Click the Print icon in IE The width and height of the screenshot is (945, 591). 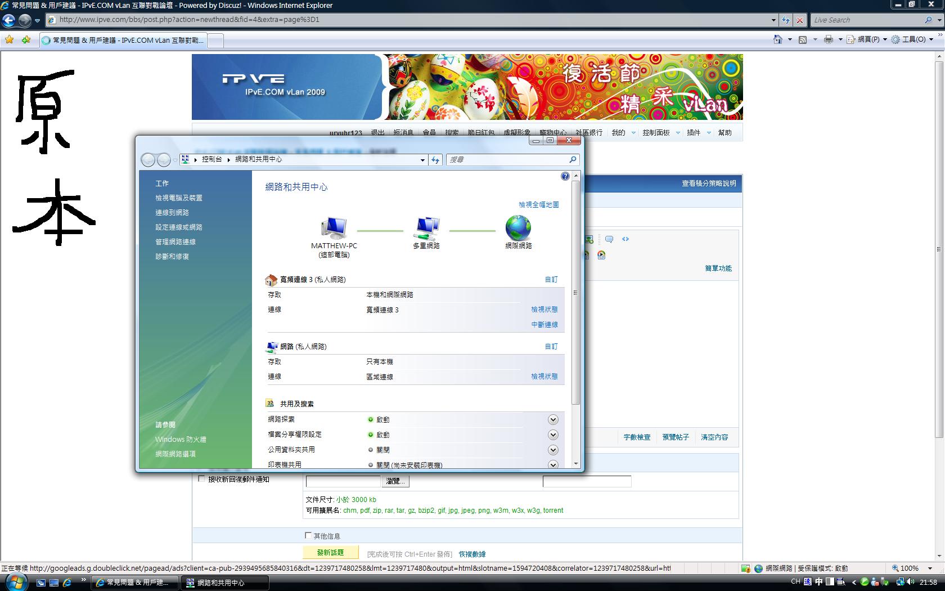pyautogui.click(x=828, y=39)
